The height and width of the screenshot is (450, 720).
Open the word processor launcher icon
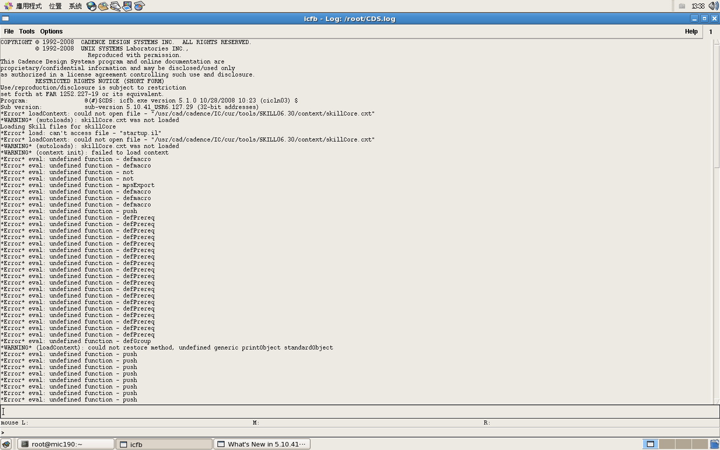115,6
